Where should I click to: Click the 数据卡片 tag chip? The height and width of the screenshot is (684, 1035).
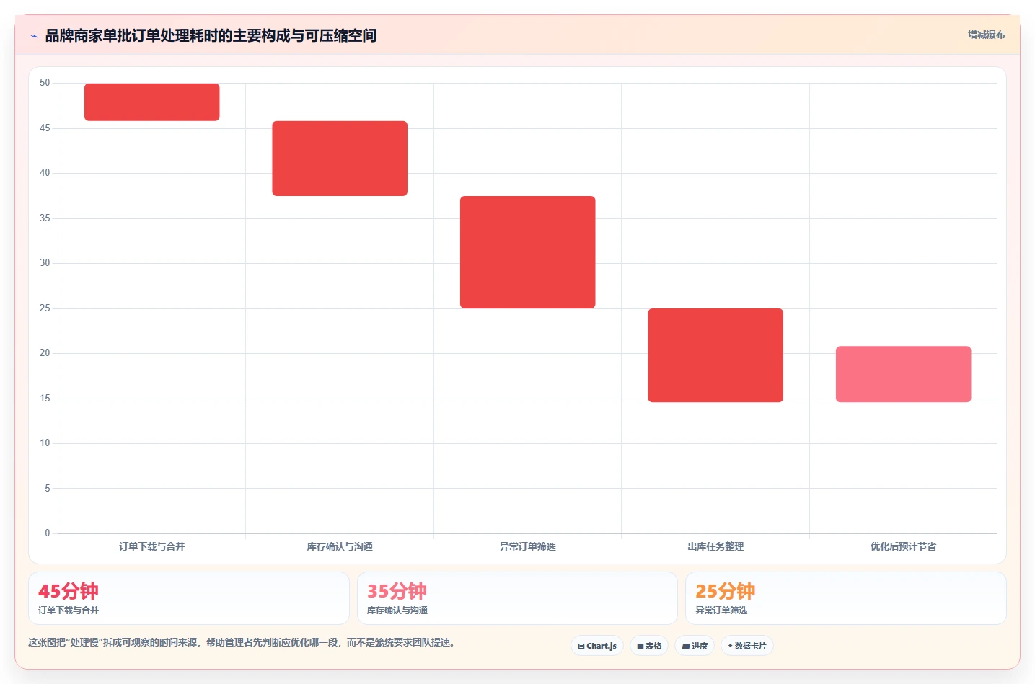[x=747, y=646]
